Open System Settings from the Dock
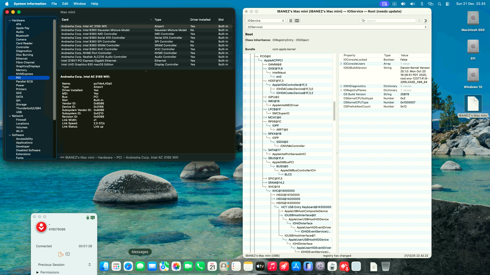 [x=320, y=266]
